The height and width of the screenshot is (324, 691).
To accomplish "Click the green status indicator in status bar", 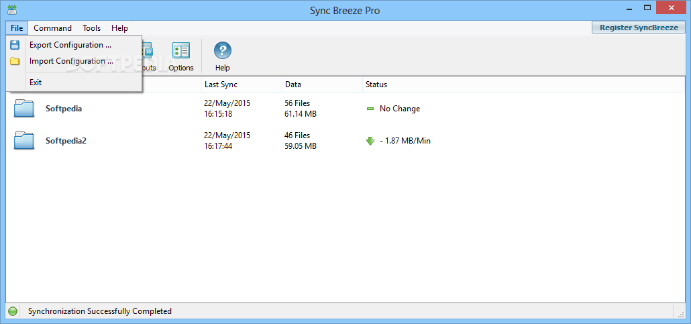I will point(13,312).
